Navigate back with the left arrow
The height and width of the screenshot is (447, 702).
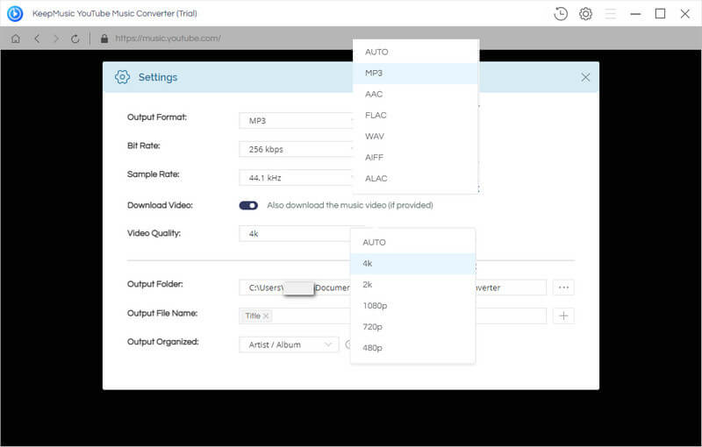37,39
